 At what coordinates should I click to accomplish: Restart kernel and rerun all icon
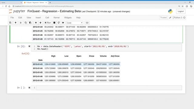coord(63,23)
